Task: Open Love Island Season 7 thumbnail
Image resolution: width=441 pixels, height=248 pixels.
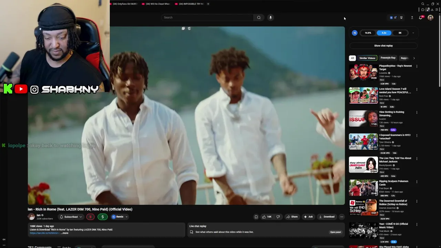Action: (x=363, y=95)
